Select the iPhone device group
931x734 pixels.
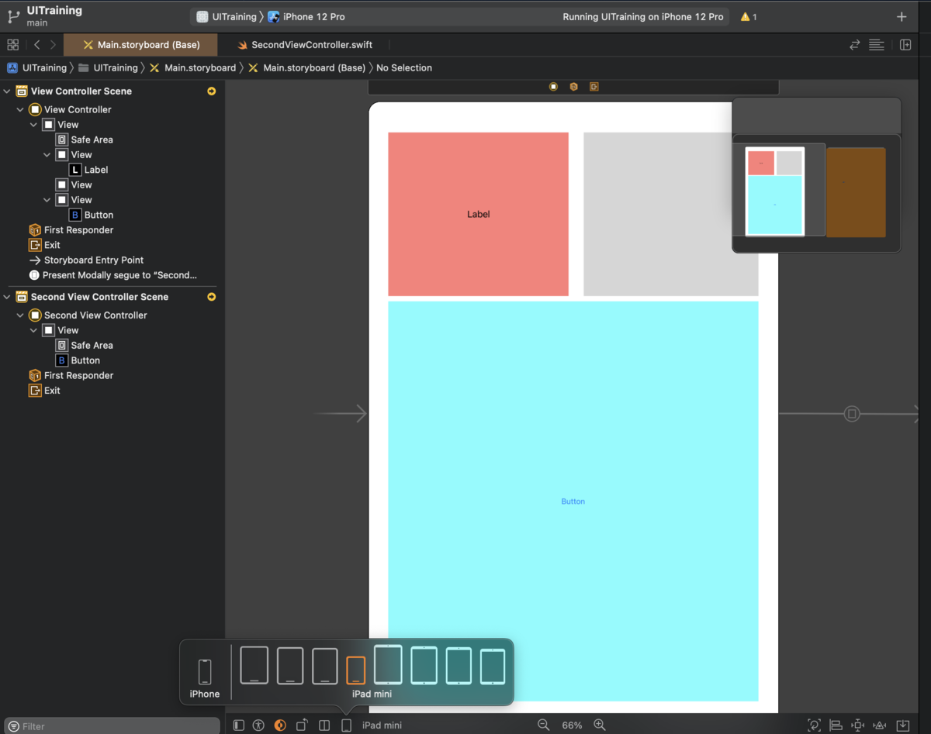pos(205,678)
